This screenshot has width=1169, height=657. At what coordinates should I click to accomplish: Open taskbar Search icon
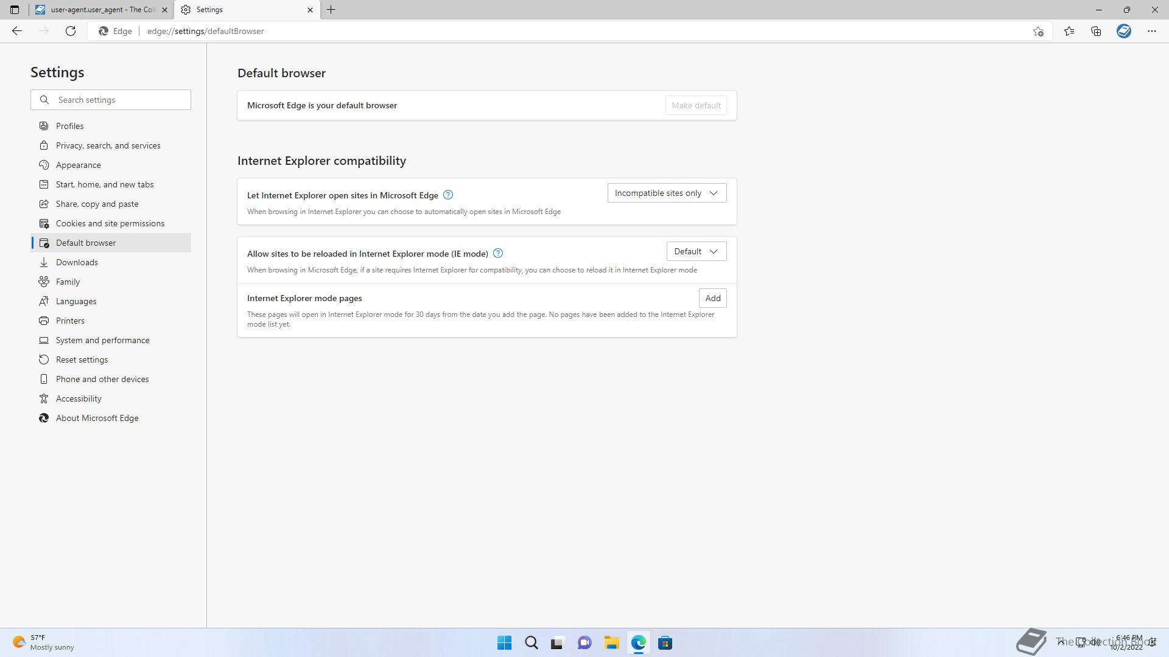click(532, 643)
